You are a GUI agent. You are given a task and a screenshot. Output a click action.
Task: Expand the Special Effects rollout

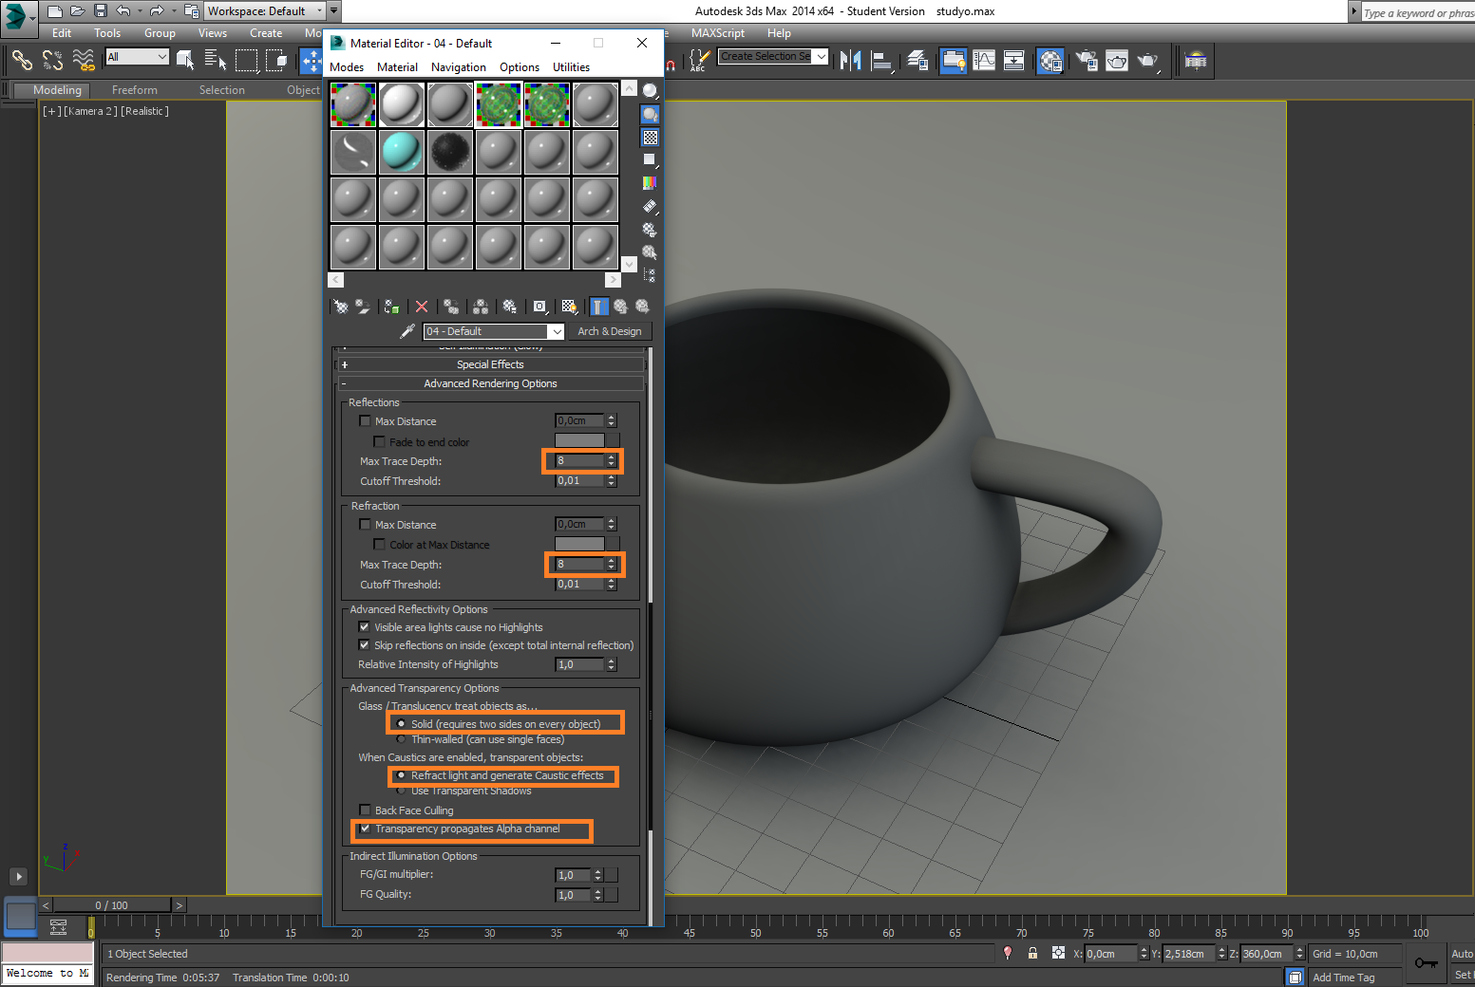pyautogui.click(x=490, y=364)
